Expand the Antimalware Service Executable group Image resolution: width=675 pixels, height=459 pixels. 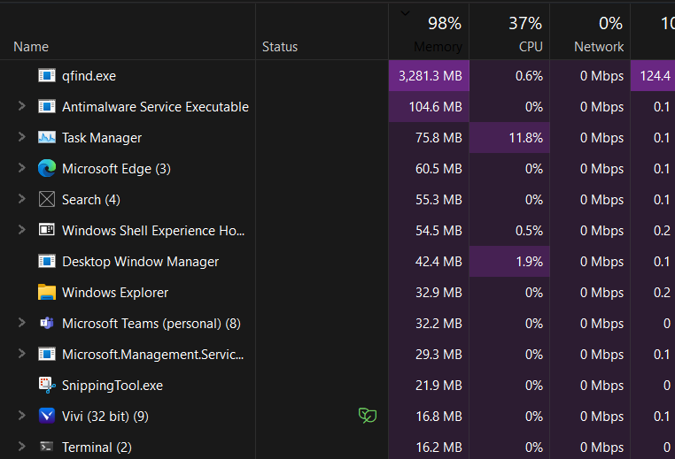click(21, 106)
